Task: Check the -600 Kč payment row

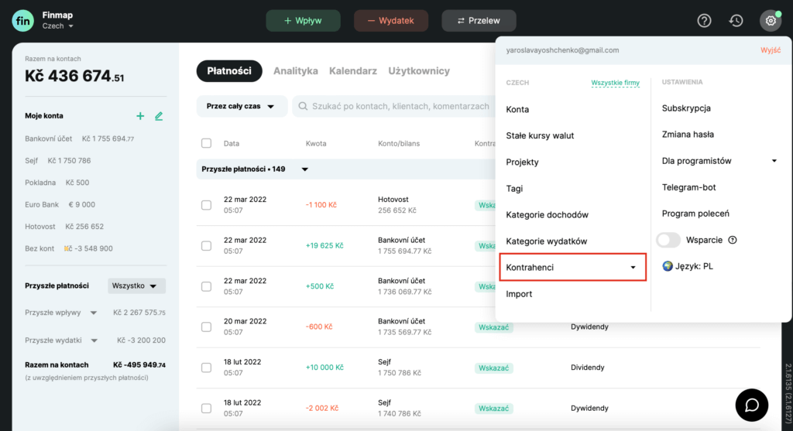Action: click(x=206, y=327)
